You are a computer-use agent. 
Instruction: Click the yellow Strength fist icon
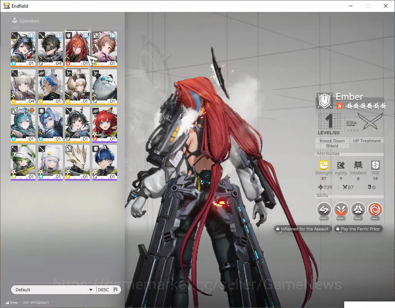324,165
